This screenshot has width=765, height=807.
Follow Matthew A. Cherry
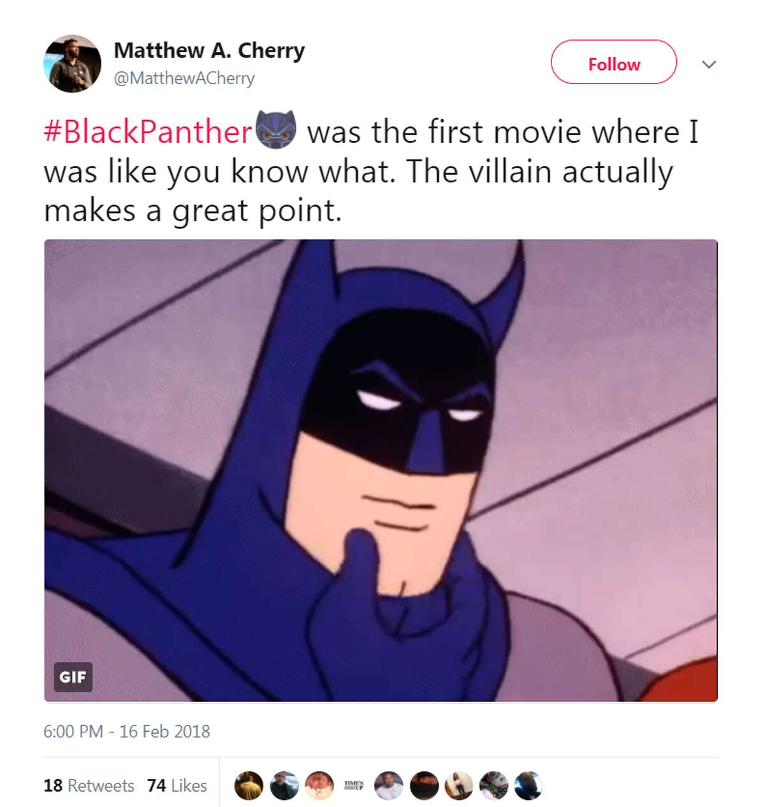pyautogui.click(x=614, y=63)
